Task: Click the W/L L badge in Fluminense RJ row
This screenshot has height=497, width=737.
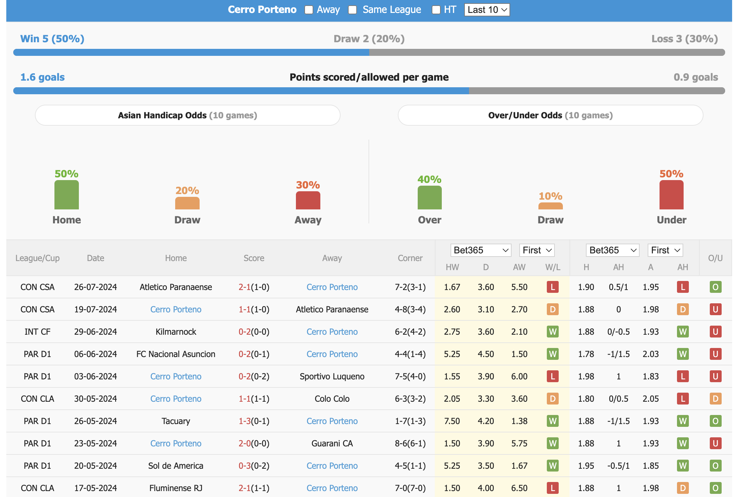Action: pos(553,488)
